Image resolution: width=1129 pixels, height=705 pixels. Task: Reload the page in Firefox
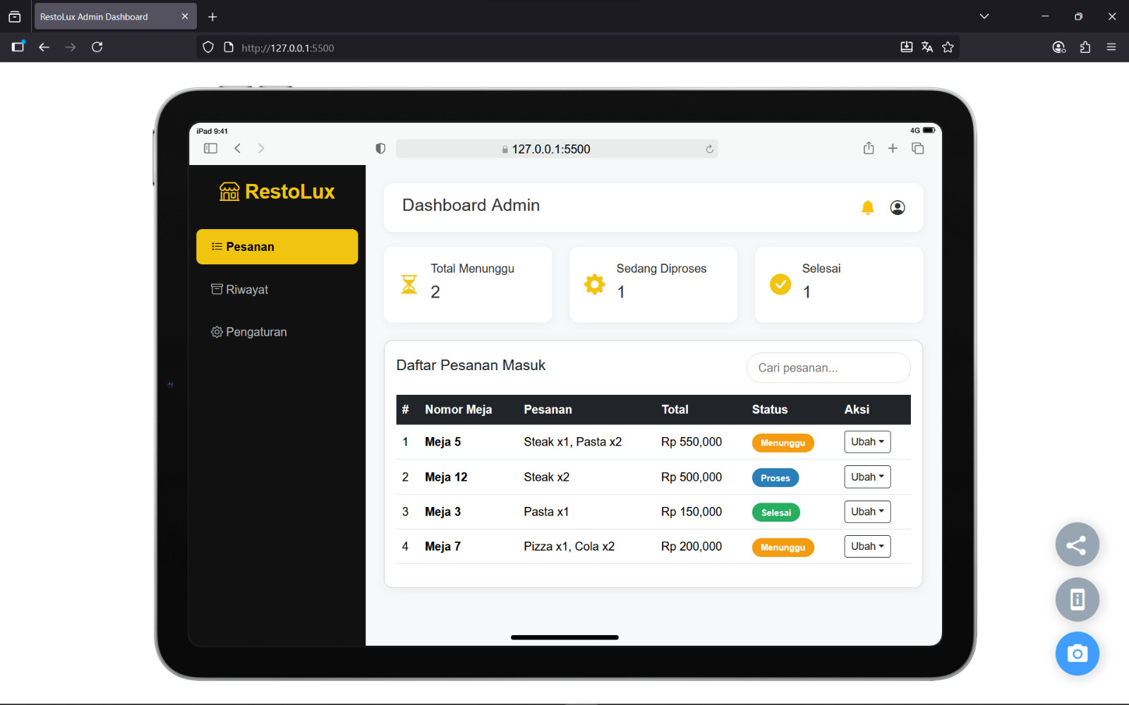[x=97, y=47]
